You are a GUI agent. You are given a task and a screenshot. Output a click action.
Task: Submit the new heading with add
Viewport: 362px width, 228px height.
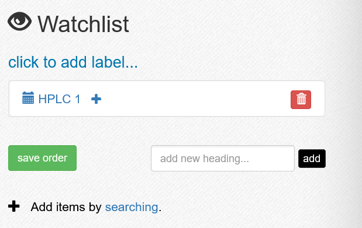click(312, 159)
